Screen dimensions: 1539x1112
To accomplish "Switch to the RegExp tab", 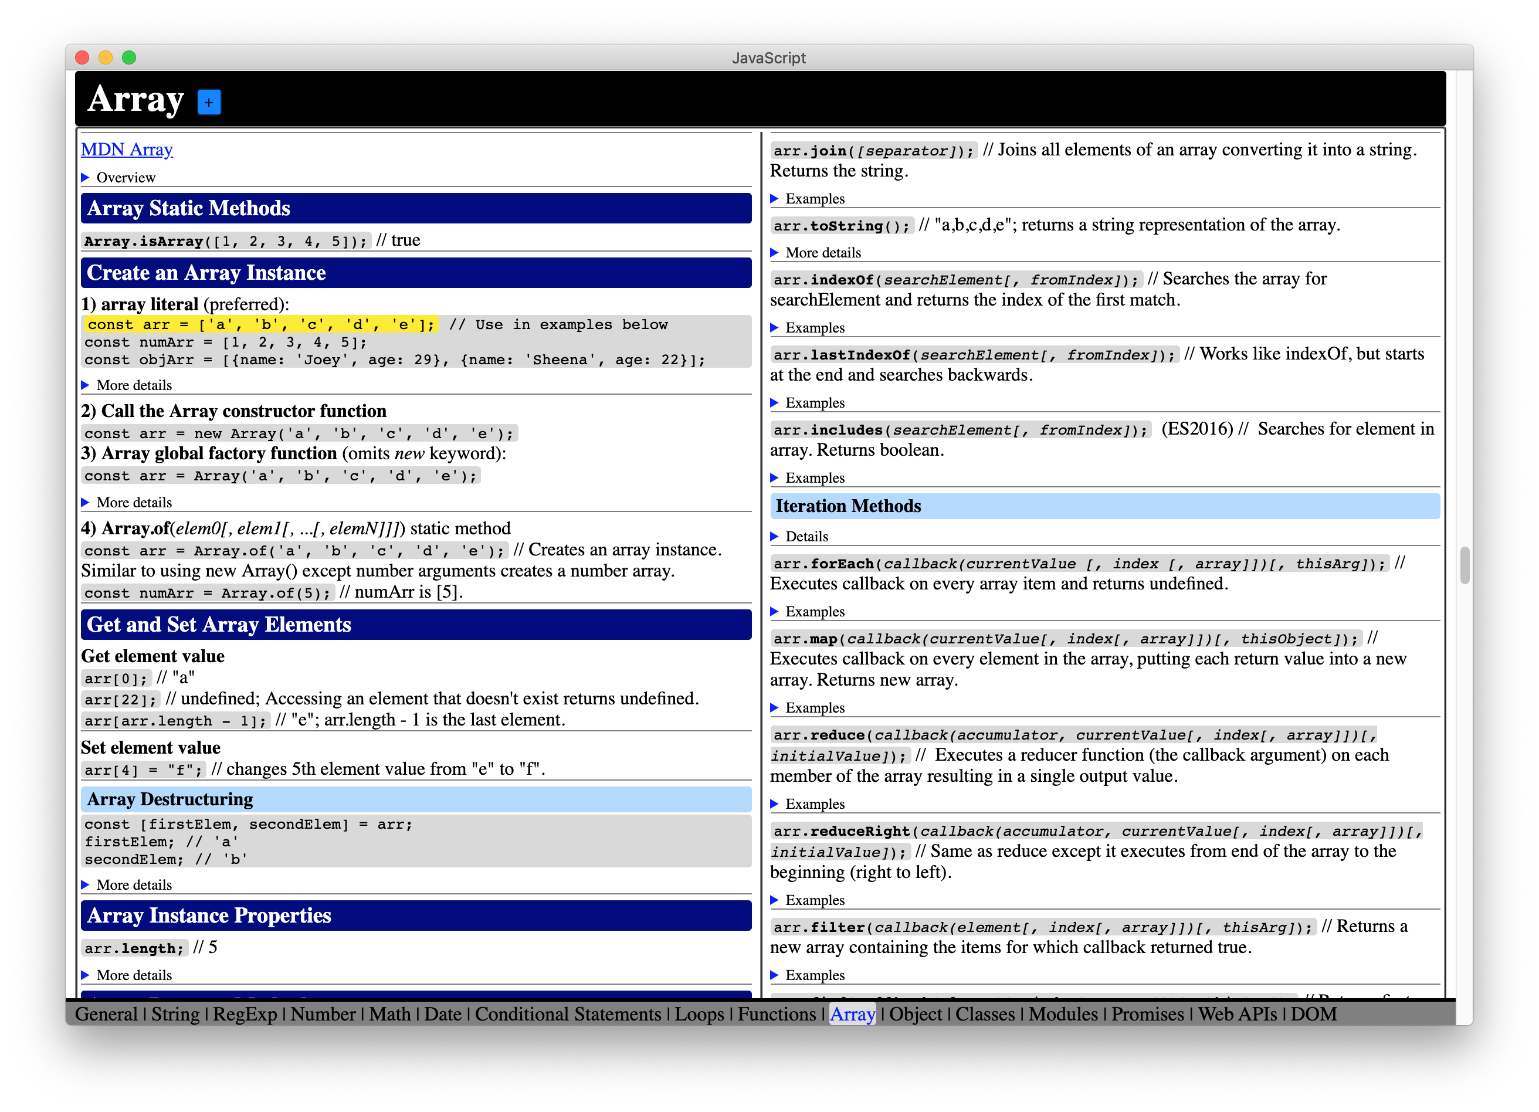I will tap(245, 1014).
